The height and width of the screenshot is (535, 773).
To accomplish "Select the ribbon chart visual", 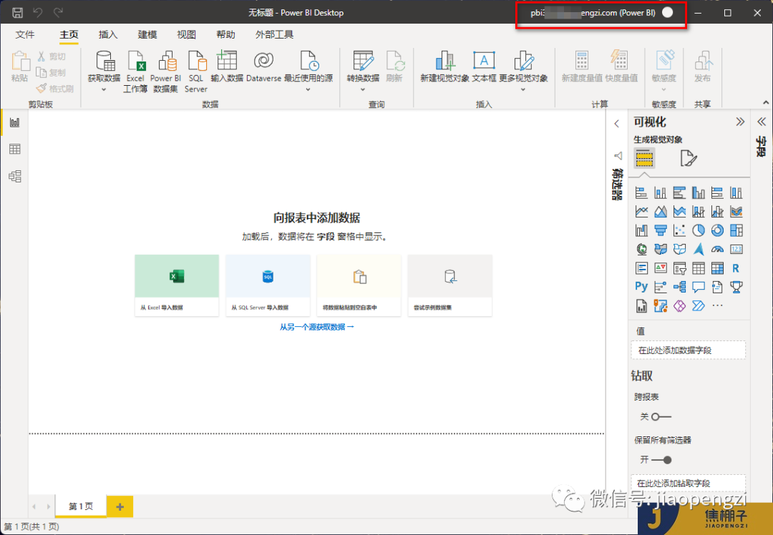I will click(736, 212).
